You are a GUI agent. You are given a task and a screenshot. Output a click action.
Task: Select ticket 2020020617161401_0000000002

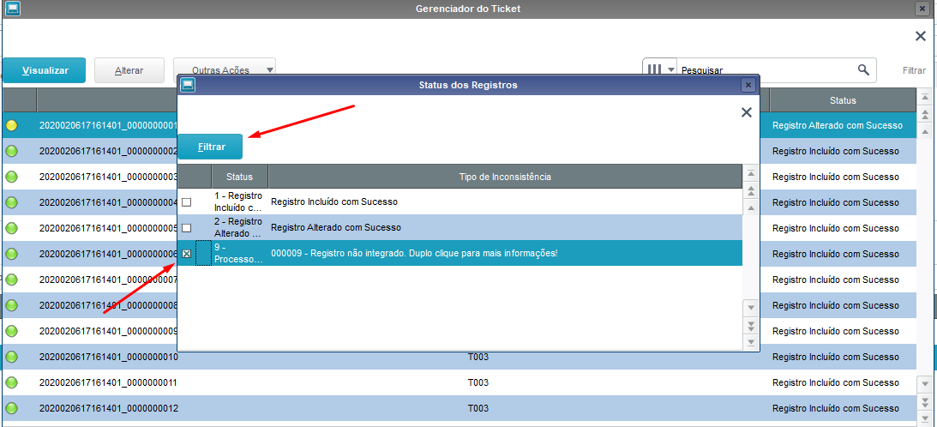click(109, 151)
